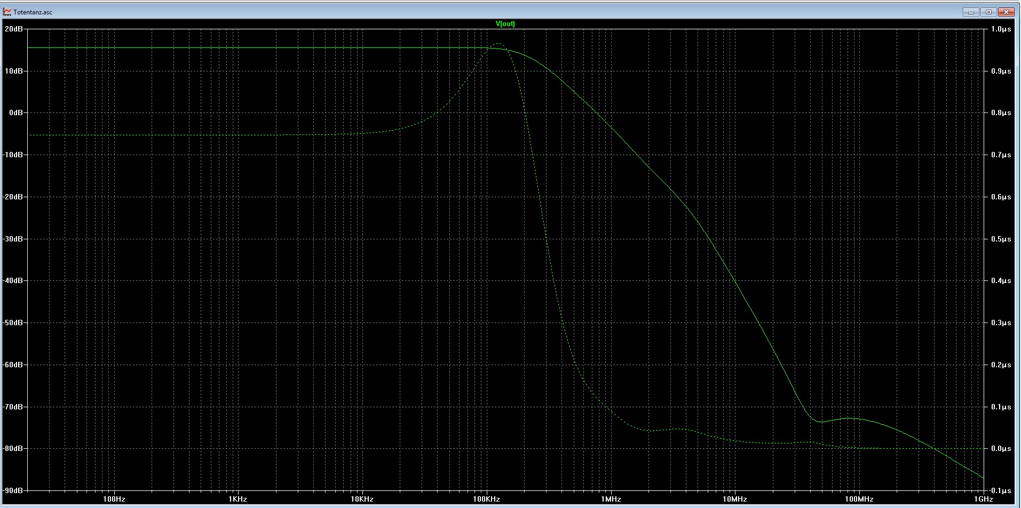Click the 100KHz frequency axis label
This screenshot has width=1021, height=508.
(x=486, y=499)
